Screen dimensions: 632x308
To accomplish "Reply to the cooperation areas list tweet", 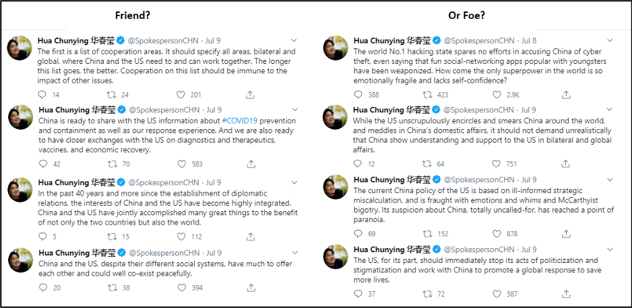I will 42,95.
